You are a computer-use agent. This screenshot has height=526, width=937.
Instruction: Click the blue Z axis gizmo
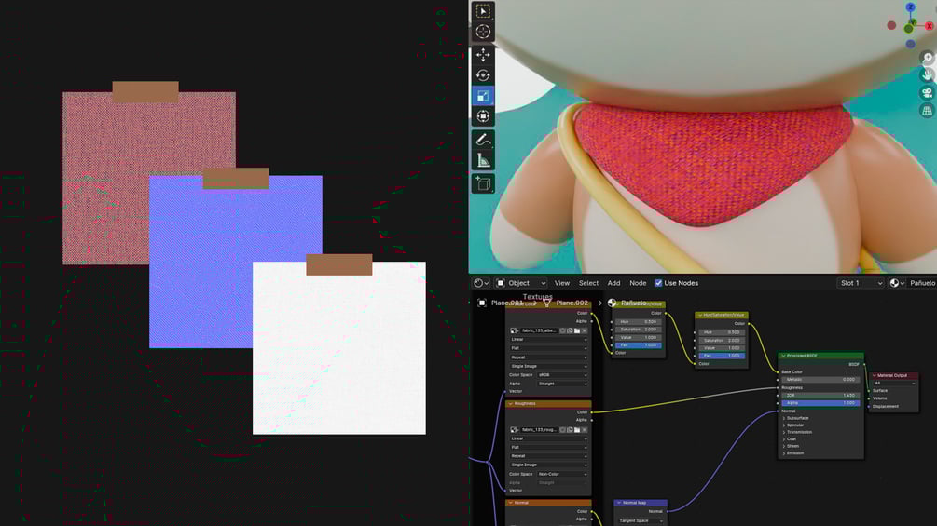[x=910, y=7]
